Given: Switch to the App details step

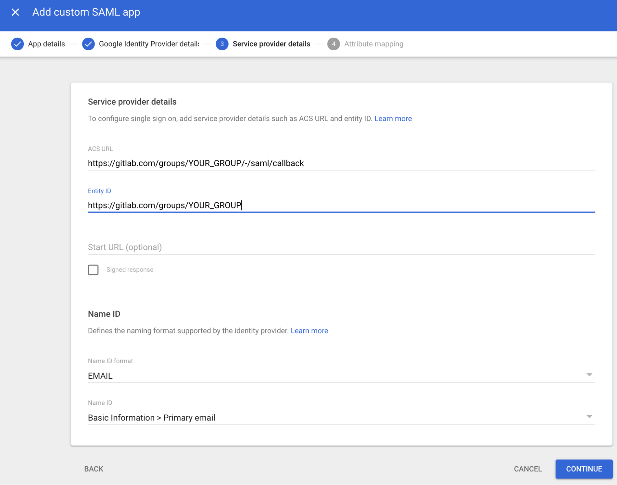Looking at the screenshot, I should pos(46,44).
